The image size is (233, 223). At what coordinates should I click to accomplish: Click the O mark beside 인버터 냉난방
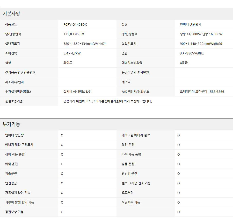pyautogui.click(x=62, y=135)
